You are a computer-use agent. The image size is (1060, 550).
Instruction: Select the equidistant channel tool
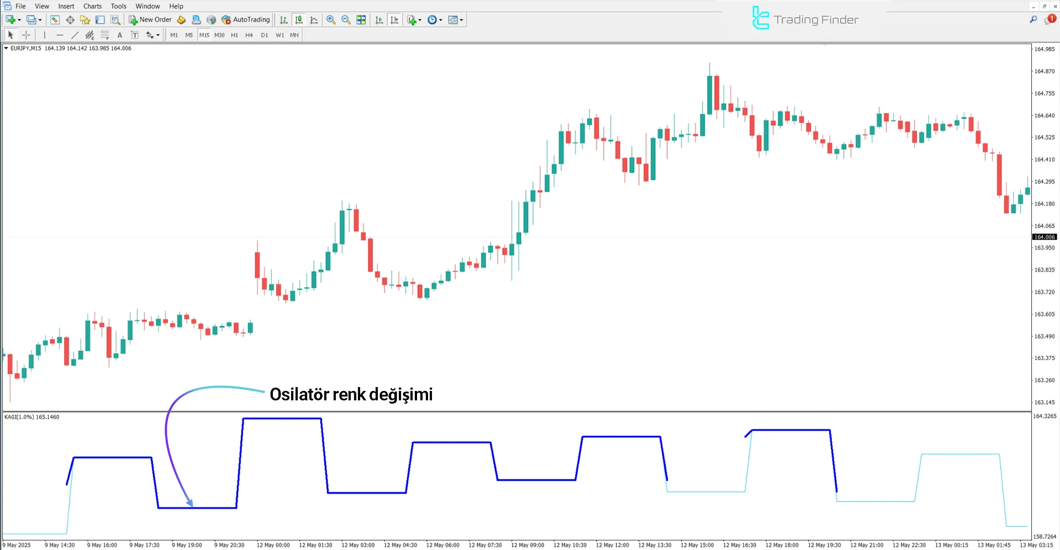tap(89, 35)
